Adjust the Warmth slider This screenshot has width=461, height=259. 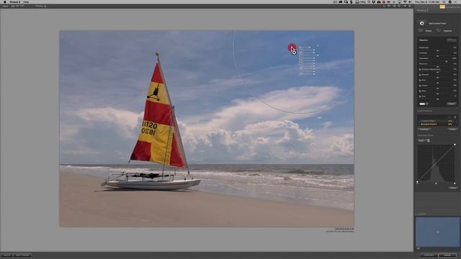(437, 77)
